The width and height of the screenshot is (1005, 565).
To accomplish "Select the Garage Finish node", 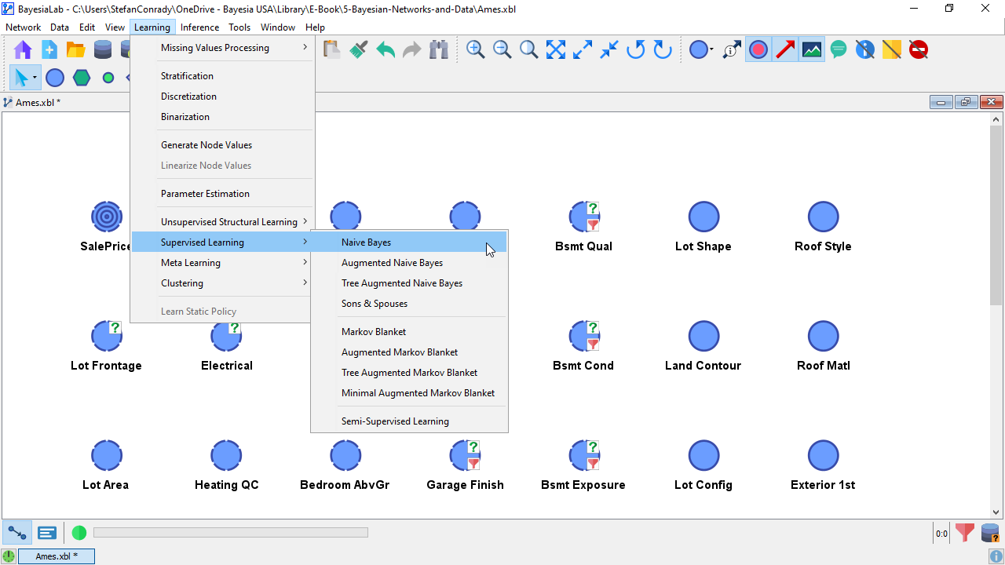I will pos(465,455).
